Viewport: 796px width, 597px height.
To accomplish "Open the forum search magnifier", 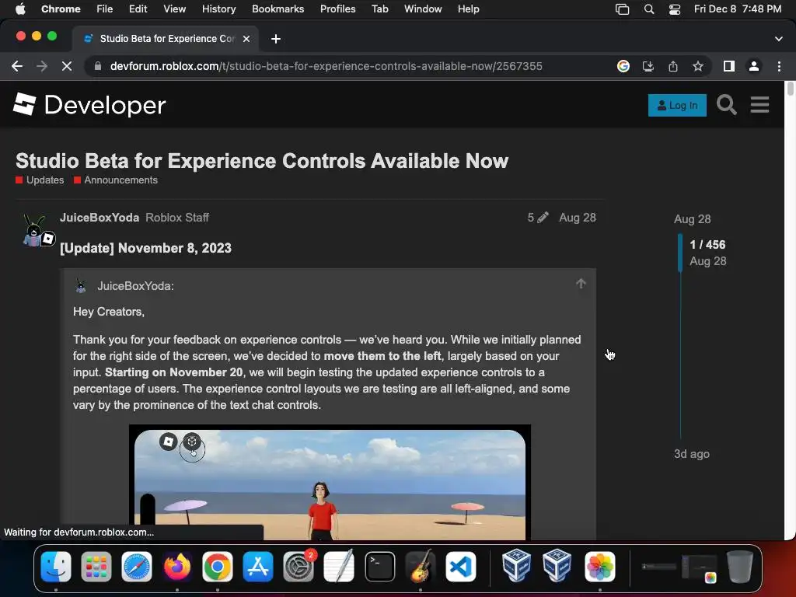I will point(727,105).
